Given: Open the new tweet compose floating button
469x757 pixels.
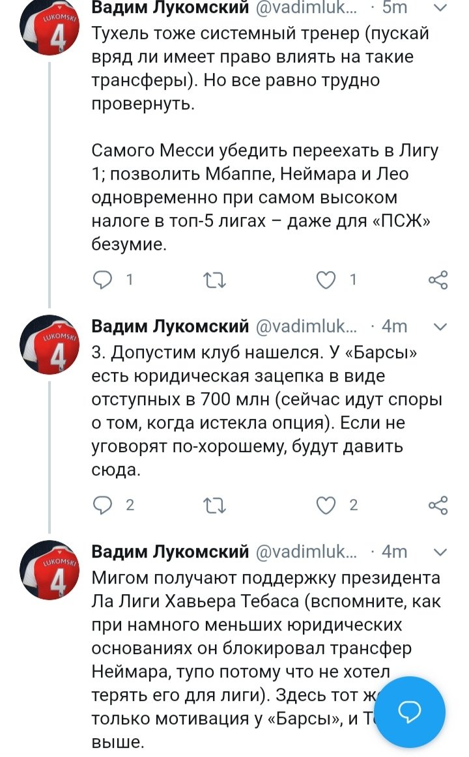Looking at the screenshot, I should coord(410,712).
